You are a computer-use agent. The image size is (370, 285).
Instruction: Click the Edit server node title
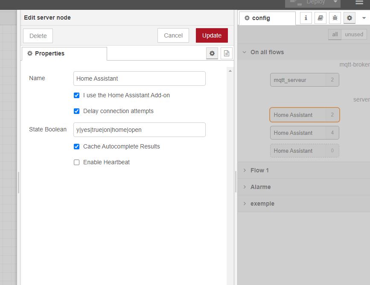pos(47,17)
